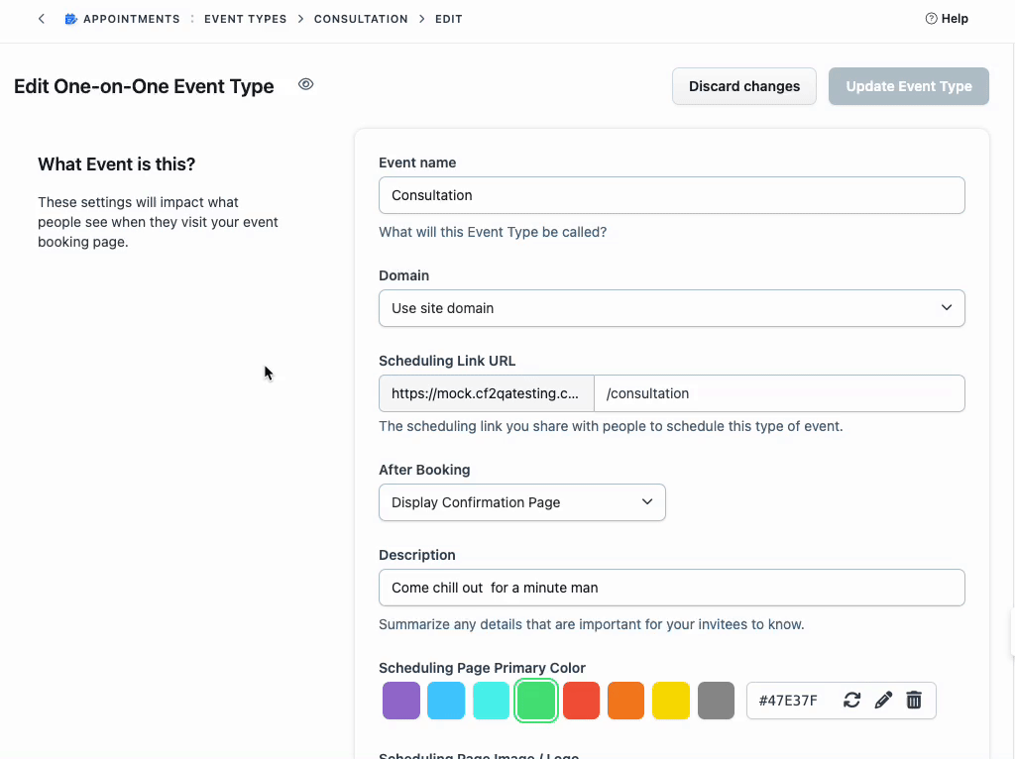Open Help from the top right

(947, 19)
